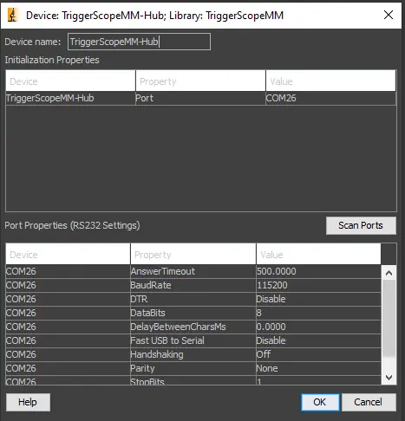The height and width of the screenshot is (421, 405).
Task: Close the TriggerScopeMM-Hub device dialog
Action: coord(389,15)
